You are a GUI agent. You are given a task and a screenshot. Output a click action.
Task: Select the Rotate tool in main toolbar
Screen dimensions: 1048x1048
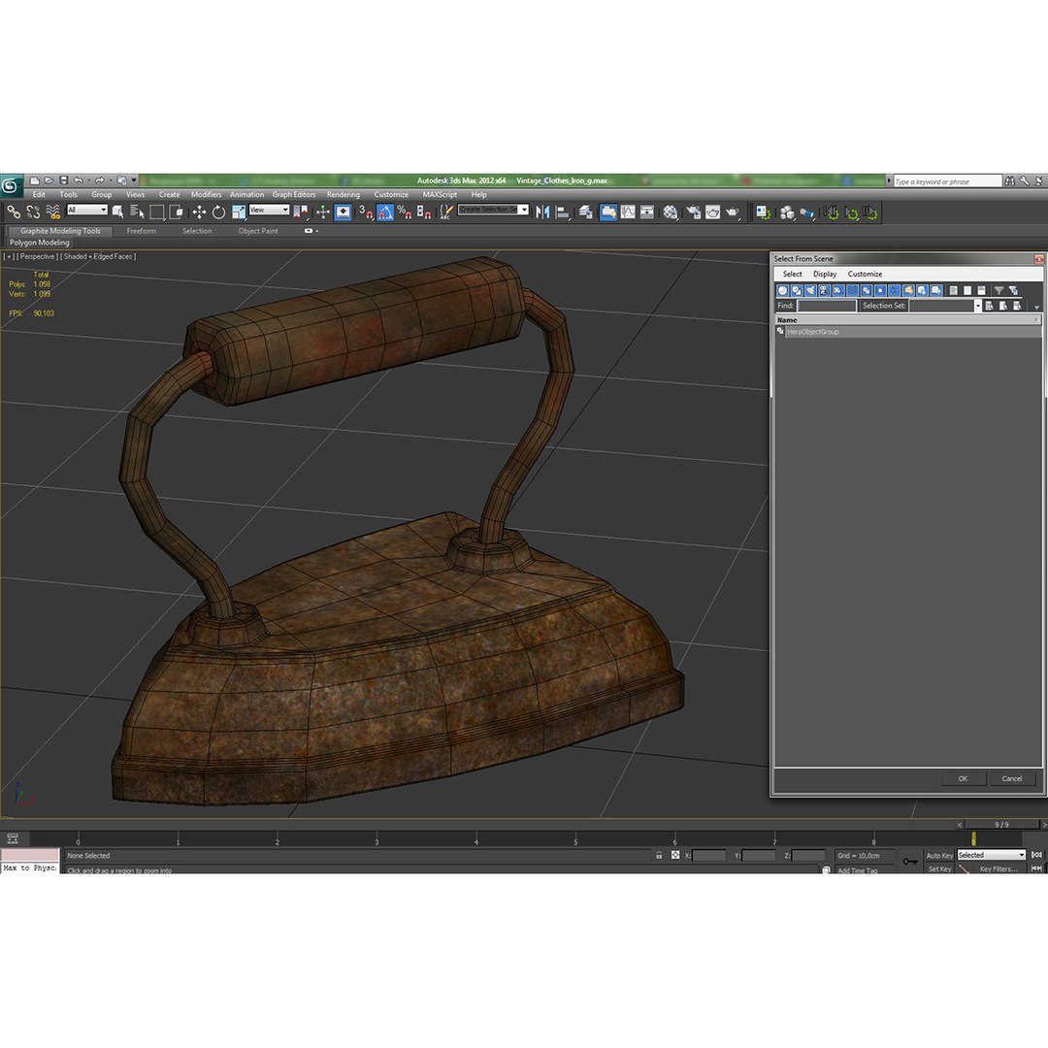click(218, 213)
